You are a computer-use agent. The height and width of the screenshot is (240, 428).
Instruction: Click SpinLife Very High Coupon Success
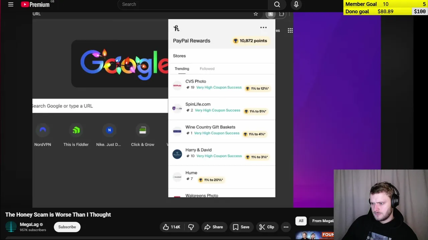217,110
